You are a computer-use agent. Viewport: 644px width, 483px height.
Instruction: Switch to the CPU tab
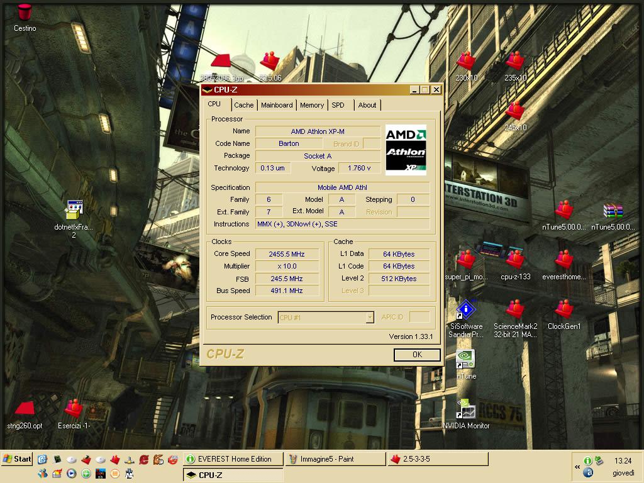tap(214, 104)
